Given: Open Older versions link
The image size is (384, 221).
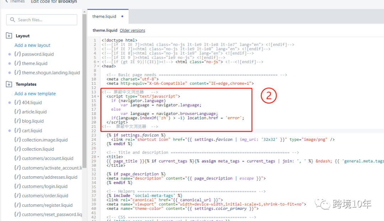Looking at the screenshot, I should 133,30.
